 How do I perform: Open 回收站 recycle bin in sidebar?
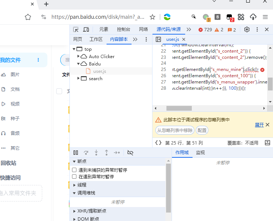pos(8,163)
